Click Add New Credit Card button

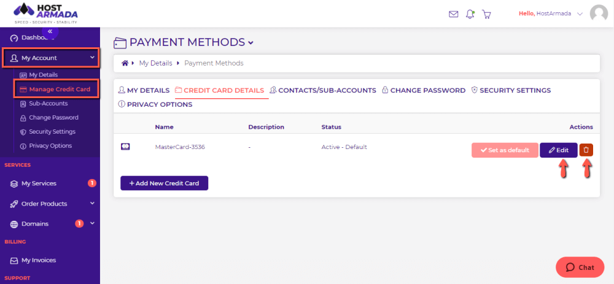(x=164, y=183)
